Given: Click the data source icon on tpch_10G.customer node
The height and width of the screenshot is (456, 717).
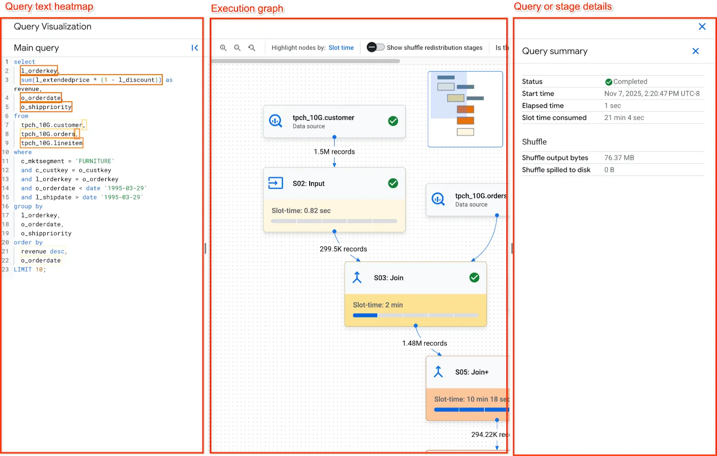Looking at the screenshot, I should [276, 121].
